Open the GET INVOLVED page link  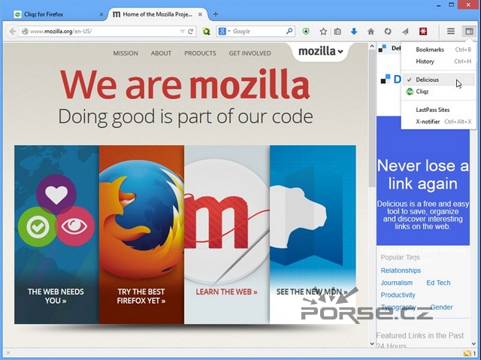250,53
